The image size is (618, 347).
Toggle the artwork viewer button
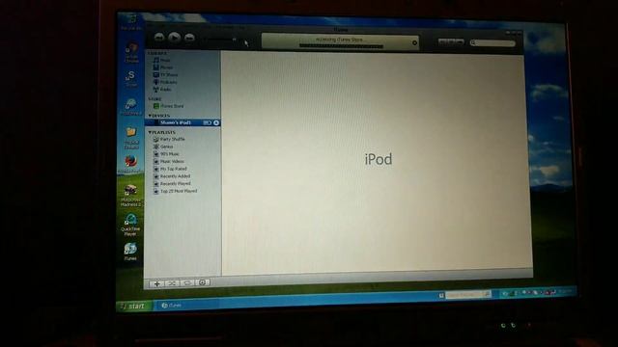pos(203,282)
